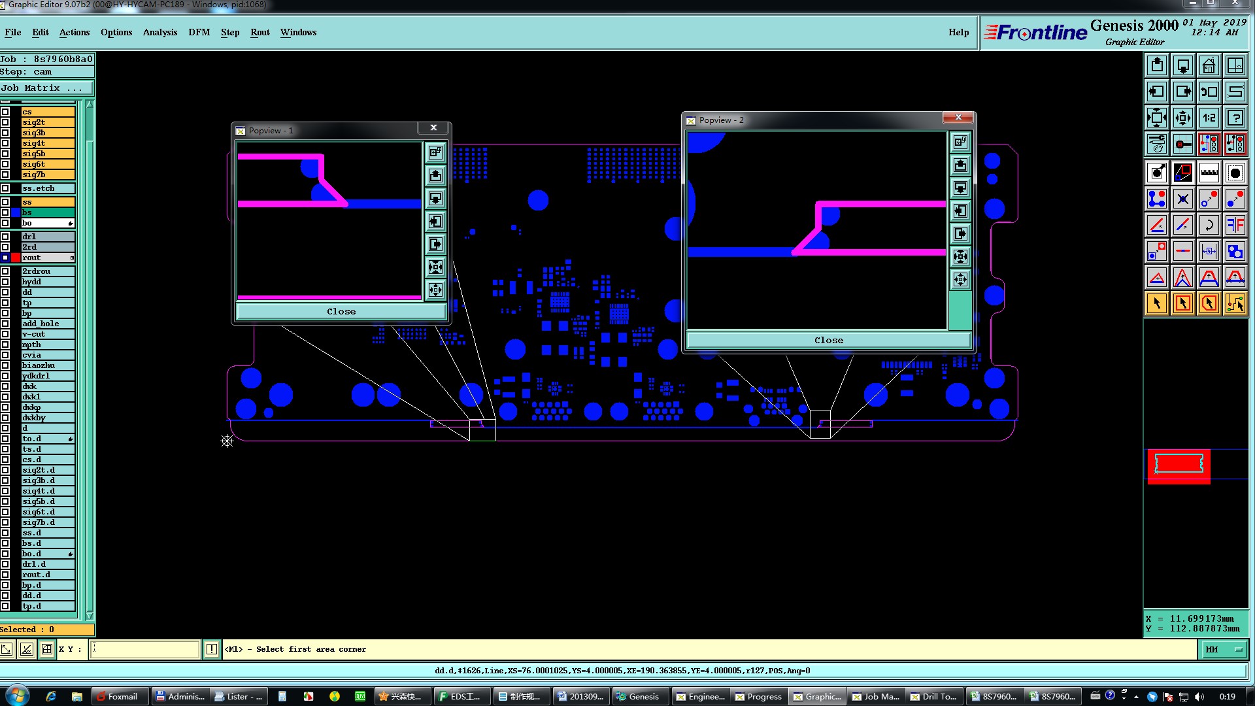
Task: Click the rotate curved-arrow icon
Action: (x=1209, y=225)
